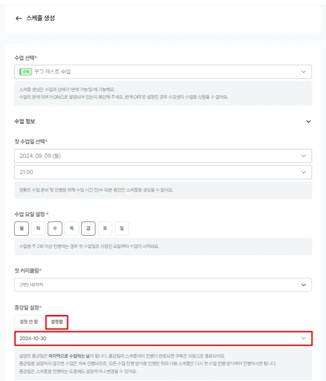The image size is (326, 381).
Task: Toggle 수 (Wednesday) day button
Action: (55, 229)
